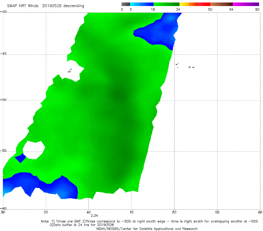Click the title text "SMAP NRT Winds"
This screenshot has height=231, width=263.
coord(23,6)
